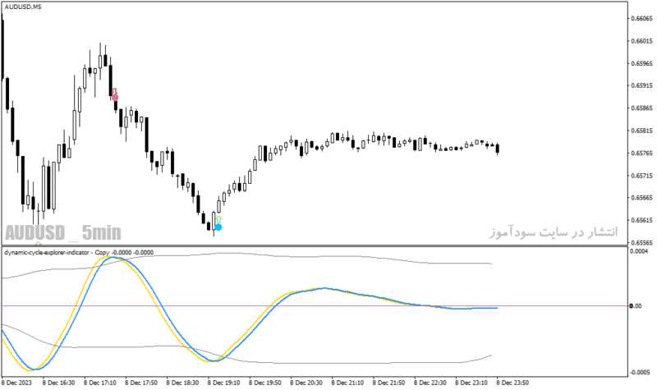Image resolution: width=657 pixels, height=390 pixels.
Task: Click time label 8 Dec 23:50
Action: 512,383
